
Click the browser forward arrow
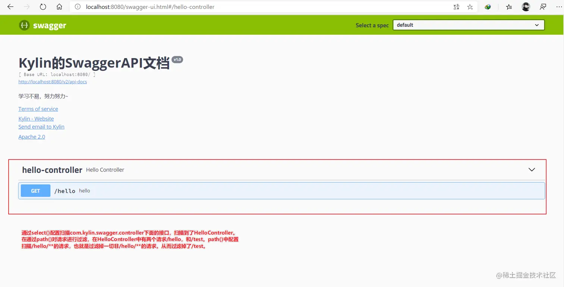click(27, 7)
